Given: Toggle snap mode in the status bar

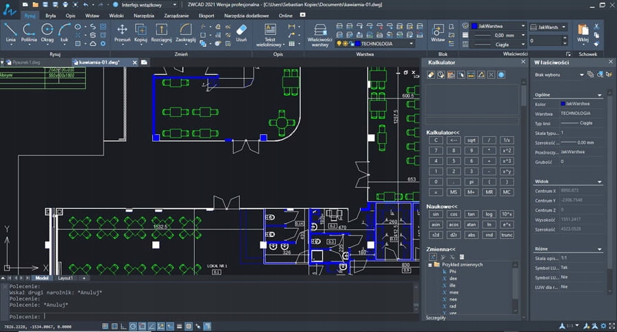Looking at the screenshot, I should [x=106, y=326].
